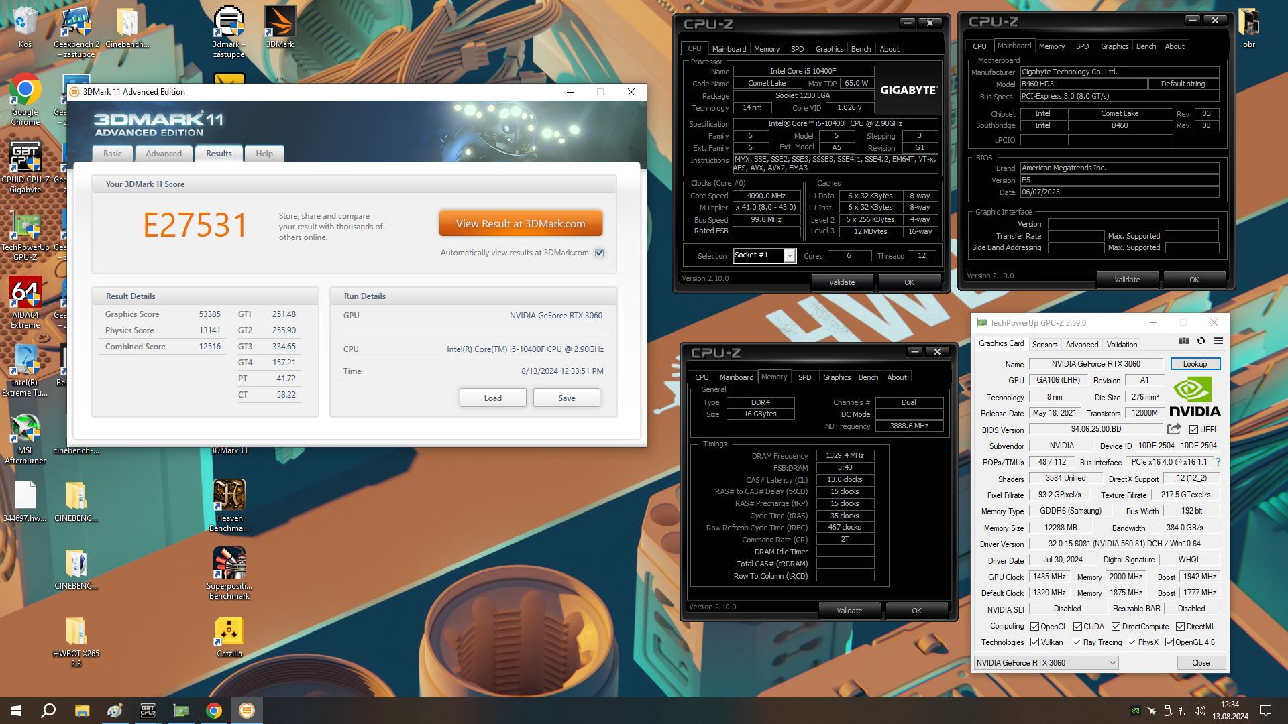Open the HWBOT X265 2.3 folder icon
Image resolution: width=1288 pixels, height=724 pixels.
click(76, 642)
